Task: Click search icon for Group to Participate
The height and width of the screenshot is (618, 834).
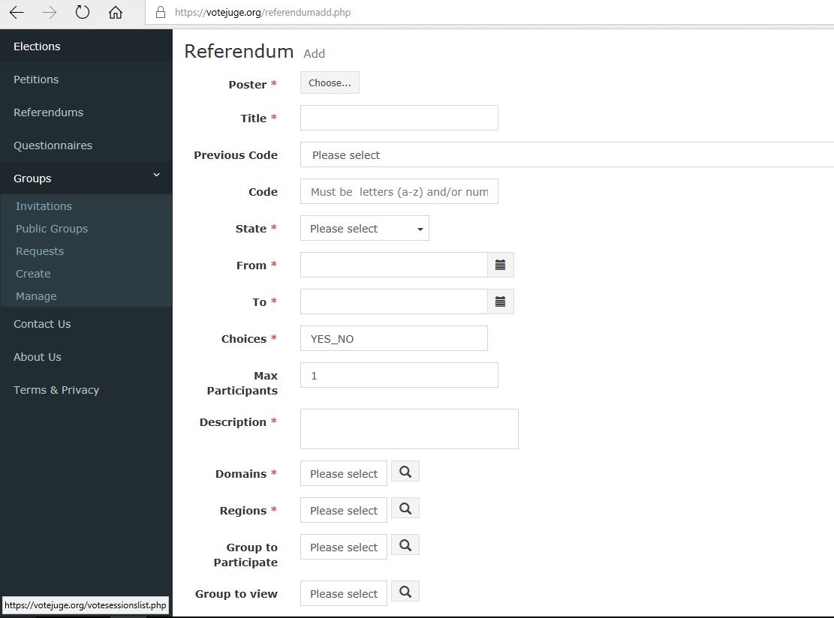Action: point(405,544)
